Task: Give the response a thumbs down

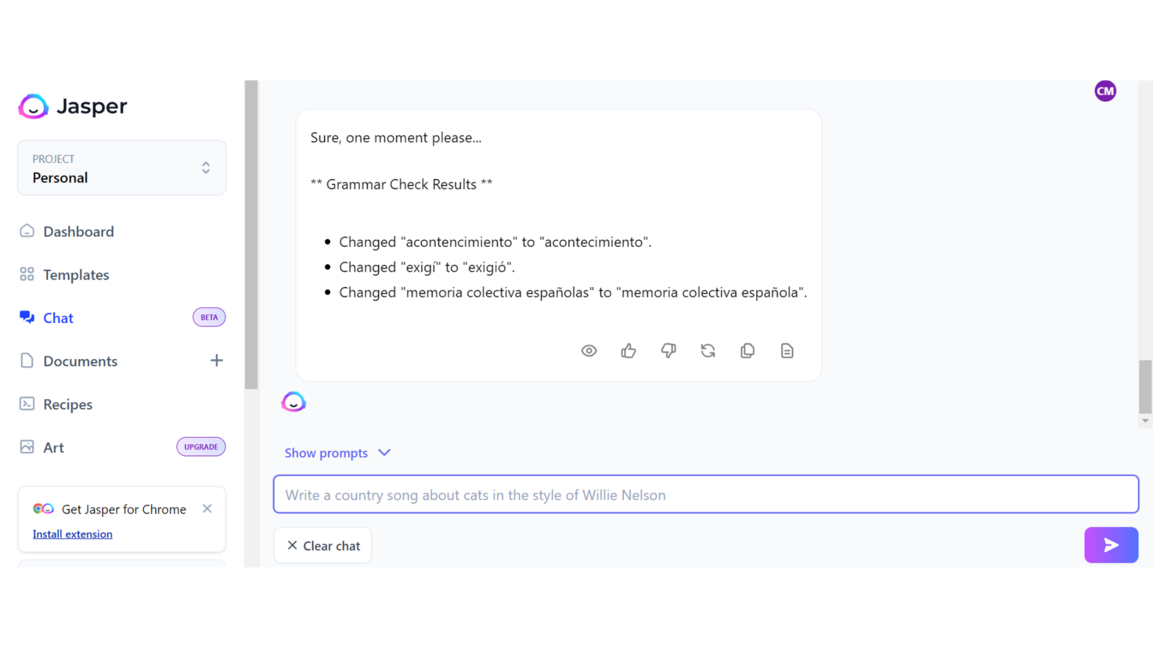Action: [668, 351]
